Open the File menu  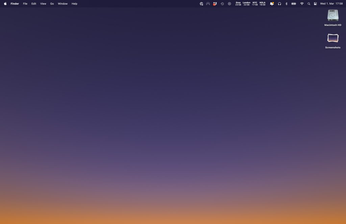[x=25, y=4]
